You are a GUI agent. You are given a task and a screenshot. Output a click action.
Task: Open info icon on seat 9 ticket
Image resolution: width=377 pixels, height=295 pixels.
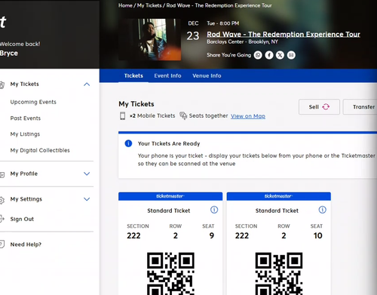point(214,210)
